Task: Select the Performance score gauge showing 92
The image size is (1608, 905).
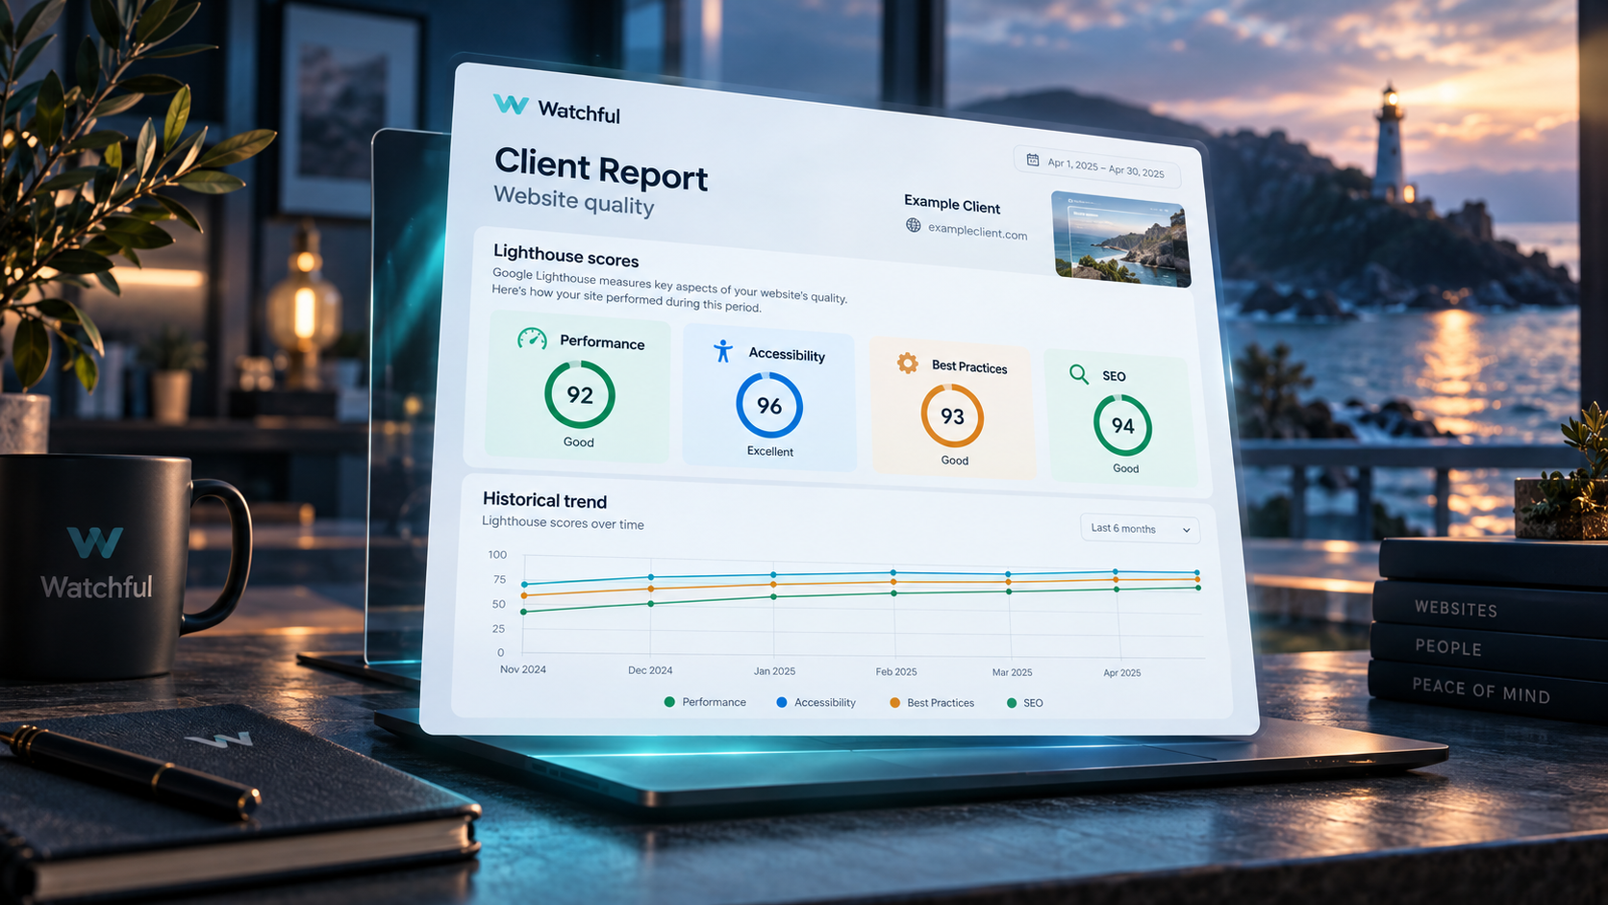Action: 580,394
